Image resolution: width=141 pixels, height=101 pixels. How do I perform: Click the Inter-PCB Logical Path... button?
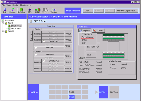(126, 11)
